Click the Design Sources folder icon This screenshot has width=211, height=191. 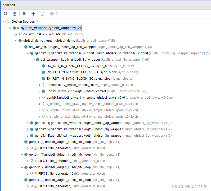tap(8, 22)
